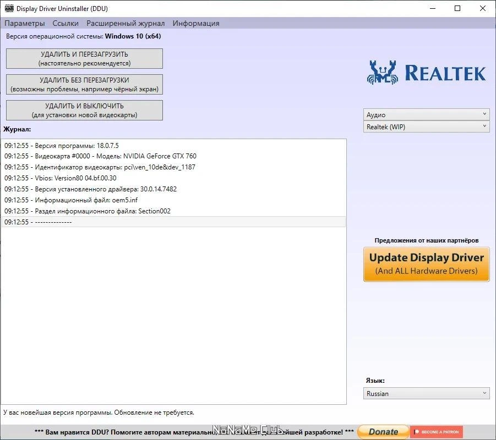
Task: Select the Section002 log line
Action: [x=173, y=211]
